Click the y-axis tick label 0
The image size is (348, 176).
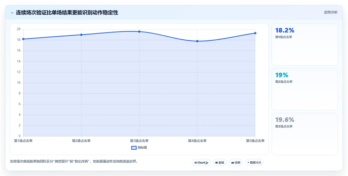[x=19, y=136]
